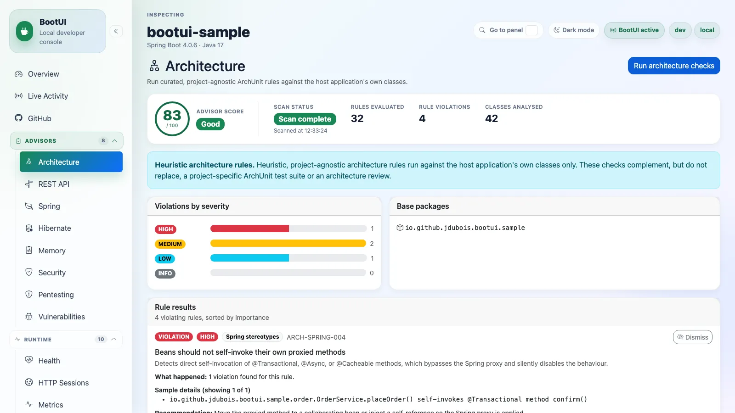Open the REST API advisor
735x413 pixels.
[x=71, y=184]
